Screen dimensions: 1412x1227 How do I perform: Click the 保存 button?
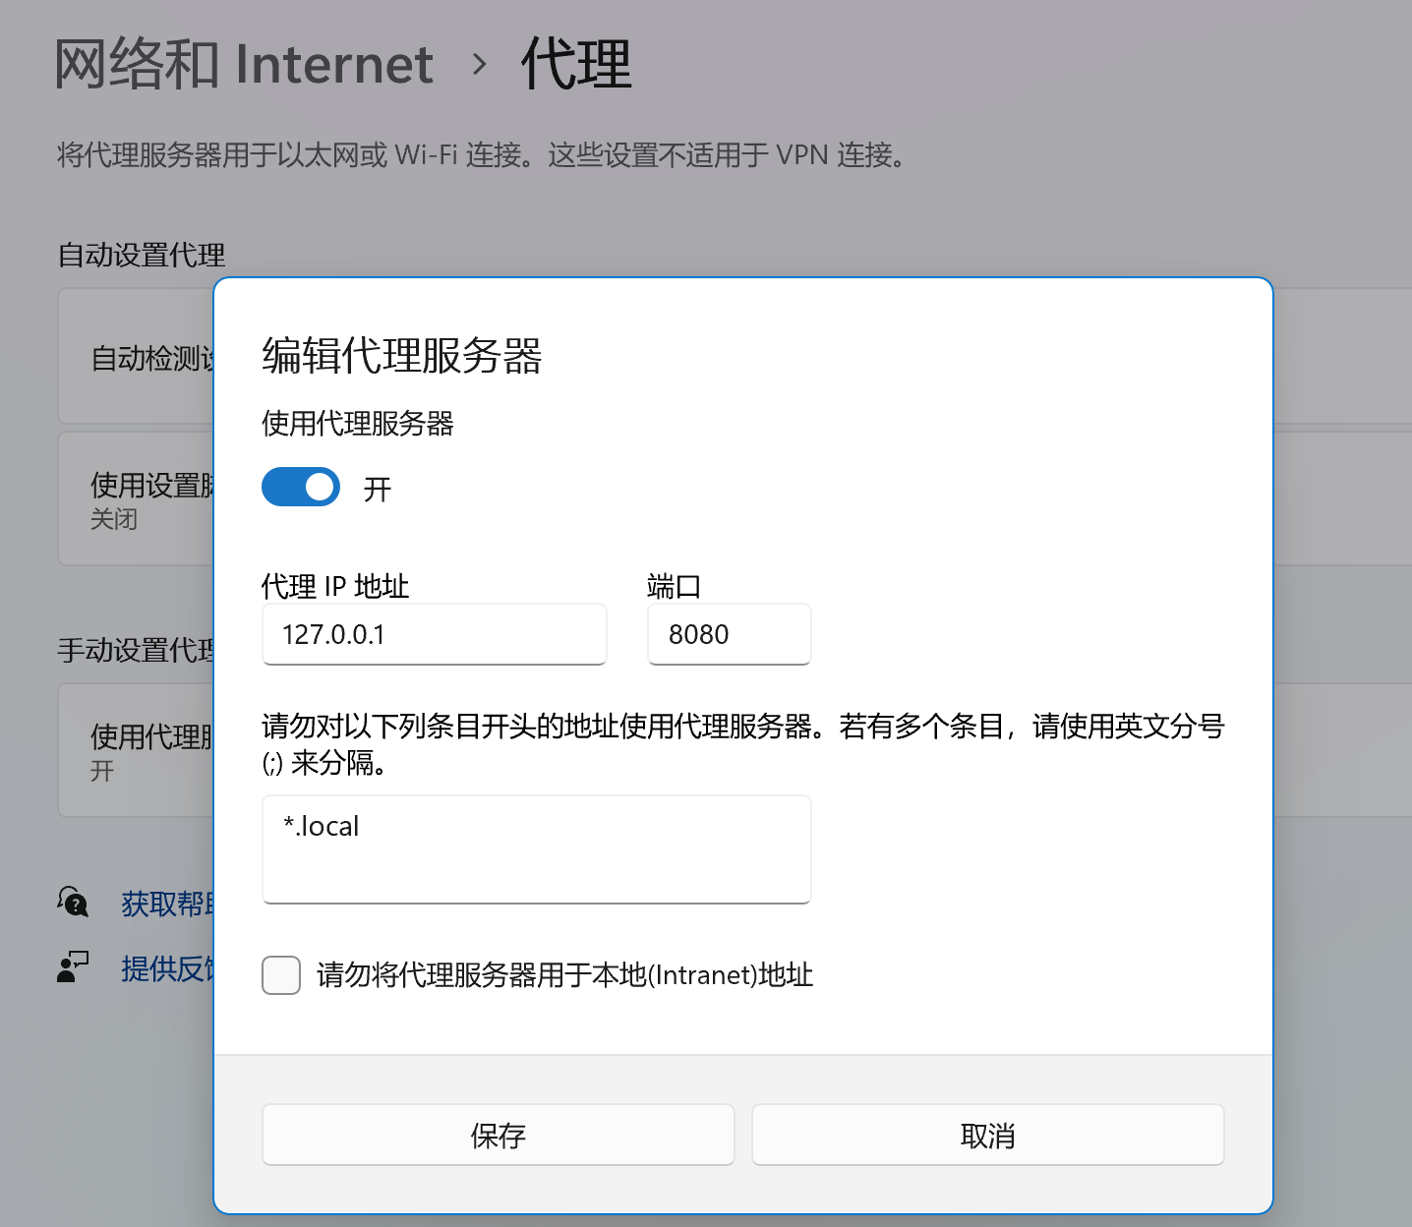click(499, 1135)
